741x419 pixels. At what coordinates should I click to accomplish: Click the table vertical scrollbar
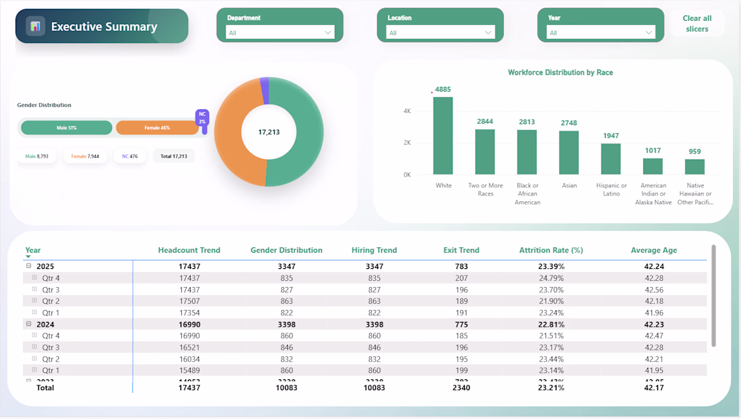(713, 295)
